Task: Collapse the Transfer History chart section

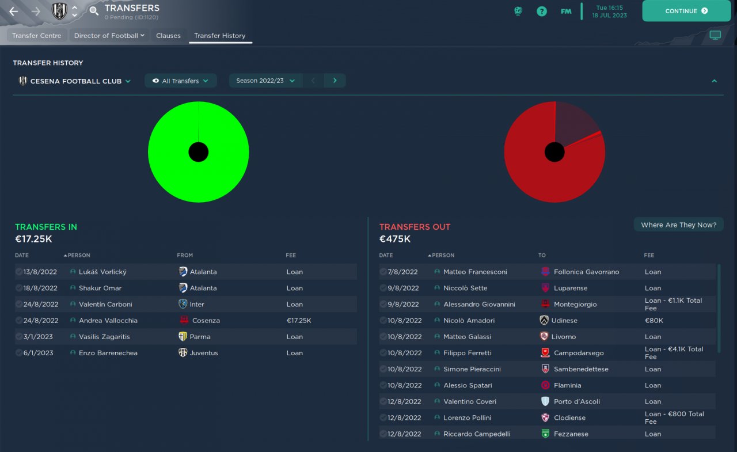Action: tap(714, 81)
